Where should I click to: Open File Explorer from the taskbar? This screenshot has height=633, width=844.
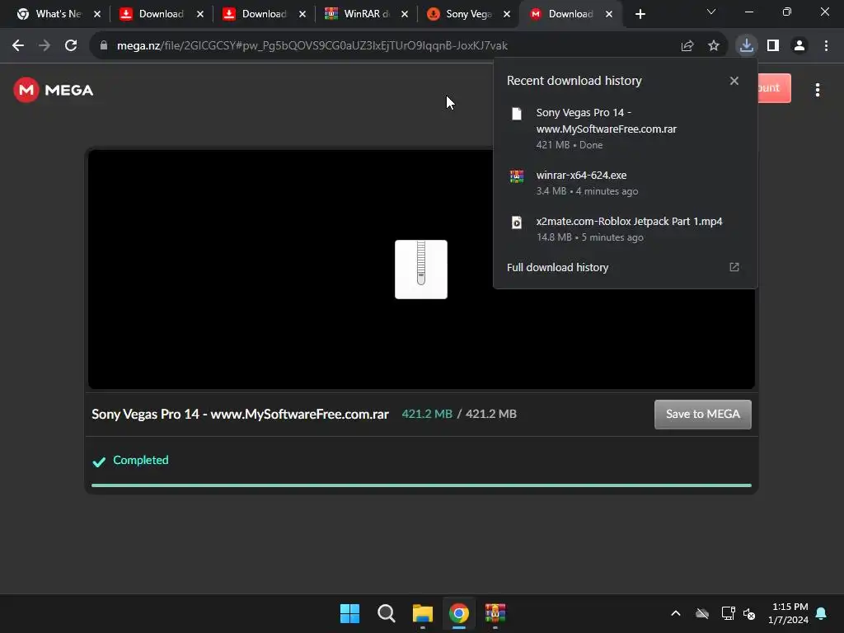[423, 613]
